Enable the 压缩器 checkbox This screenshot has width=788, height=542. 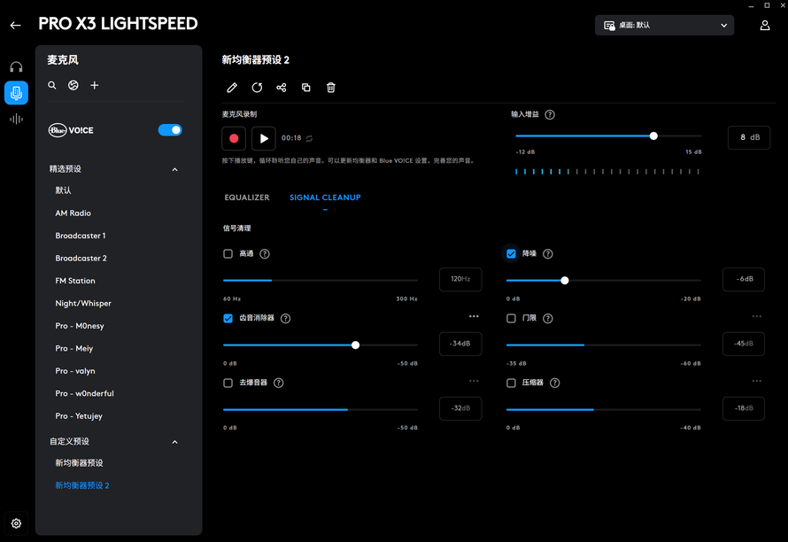tap(511, 383)
